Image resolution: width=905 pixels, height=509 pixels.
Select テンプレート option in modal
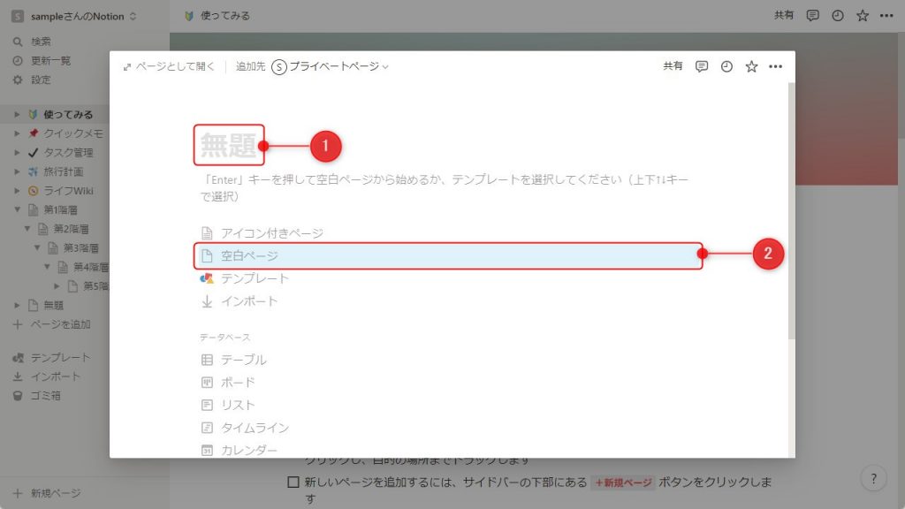448,278
